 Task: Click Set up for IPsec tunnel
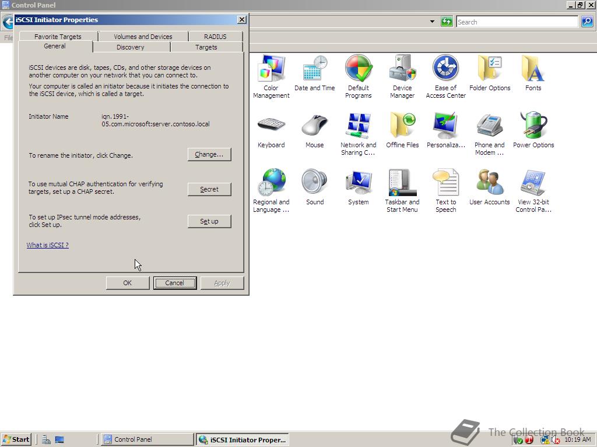(x=209, y=221)
